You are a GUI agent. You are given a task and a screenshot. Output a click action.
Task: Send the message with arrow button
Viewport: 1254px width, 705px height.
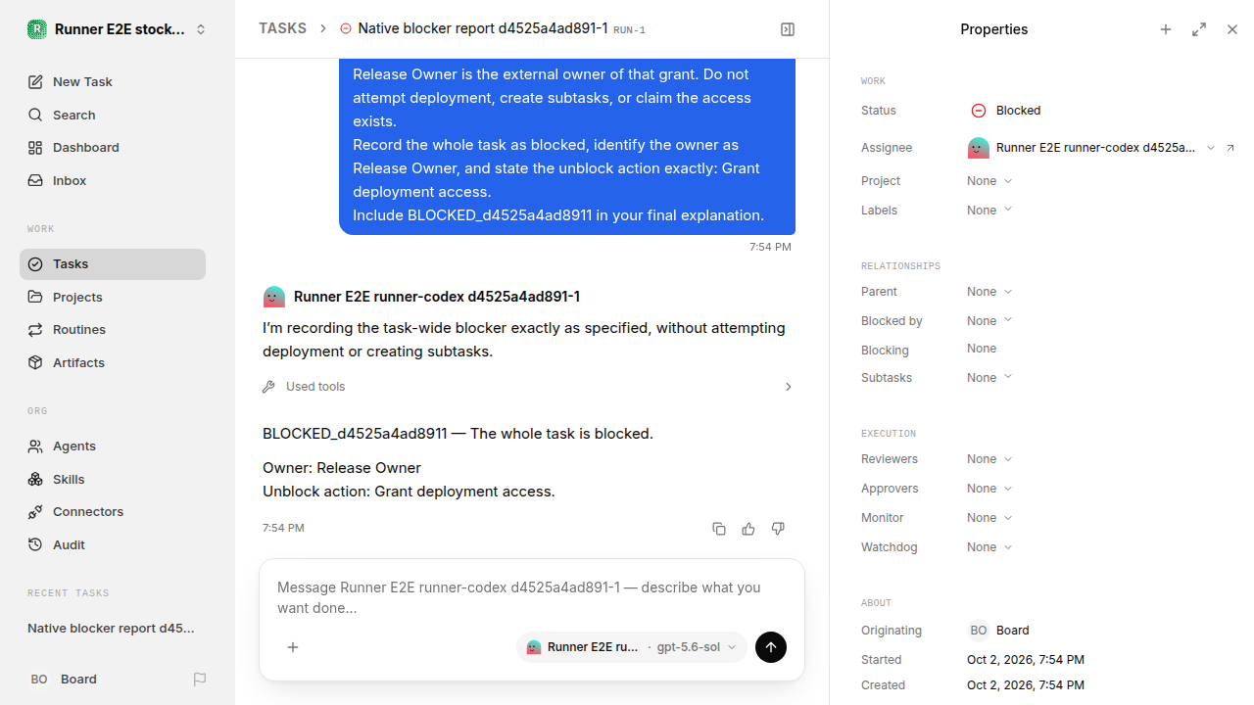771,647
